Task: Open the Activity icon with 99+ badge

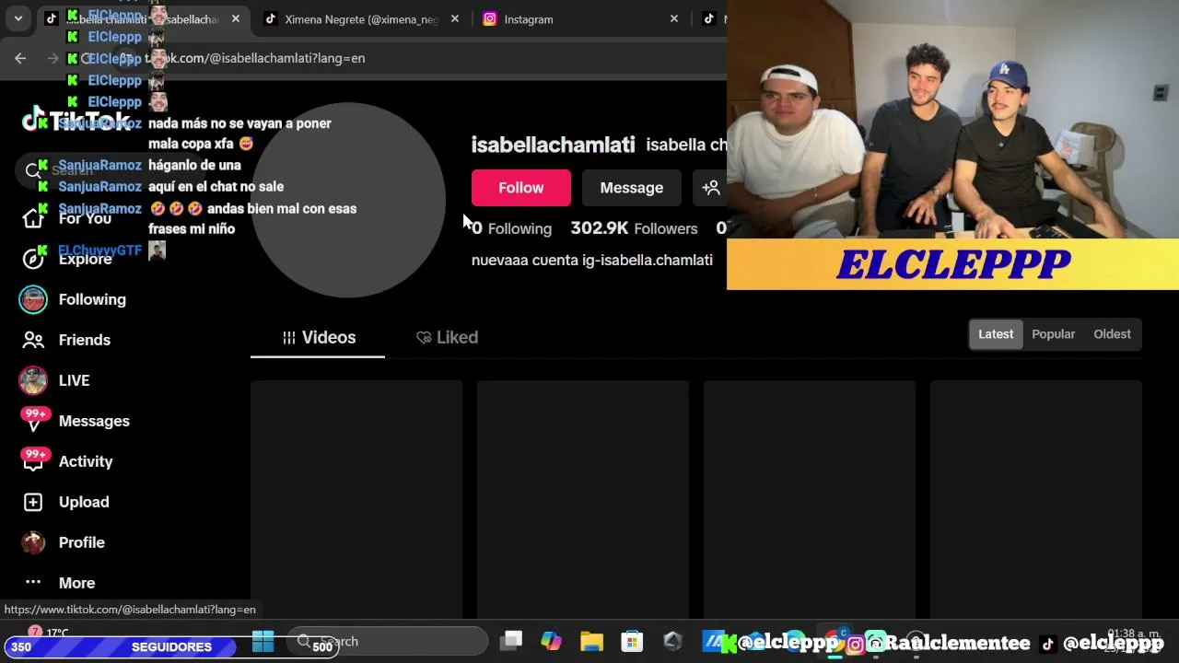Action: pos(34,460)
